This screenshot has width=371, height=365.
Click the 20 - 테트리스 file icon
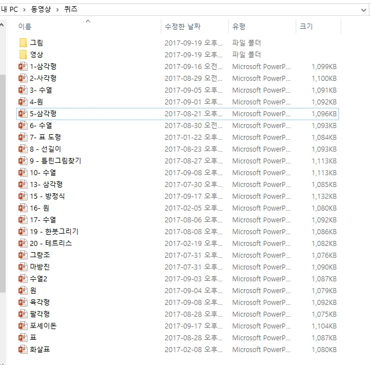point(23,244)
